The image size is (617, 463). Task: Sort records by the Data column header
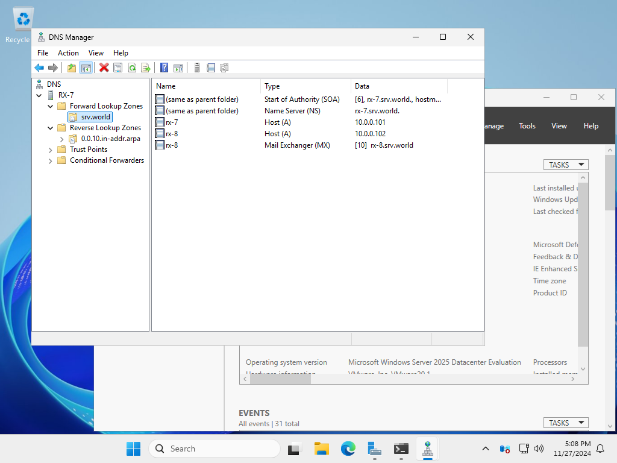point(399,86)
